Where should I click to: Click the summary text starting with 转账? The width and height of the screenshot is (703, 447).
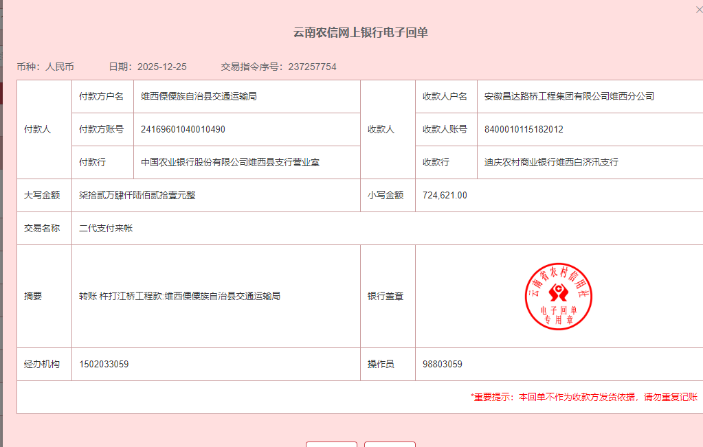tap(179, 296)
